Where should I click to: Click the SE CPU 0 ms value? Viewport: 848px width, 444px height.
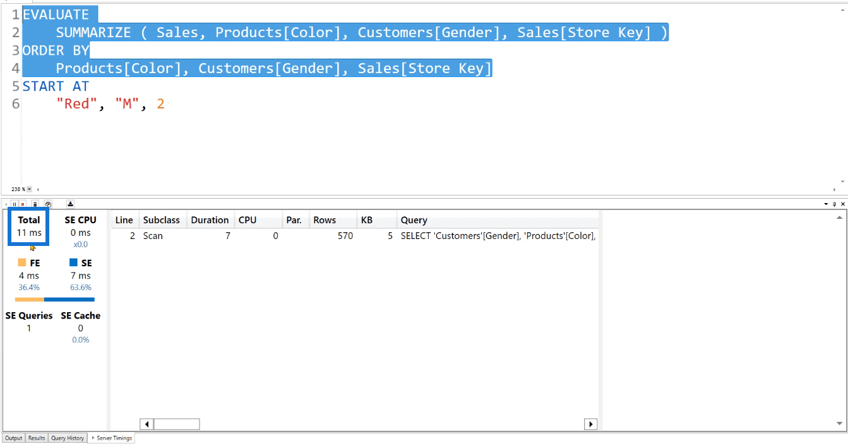(80, 233)
